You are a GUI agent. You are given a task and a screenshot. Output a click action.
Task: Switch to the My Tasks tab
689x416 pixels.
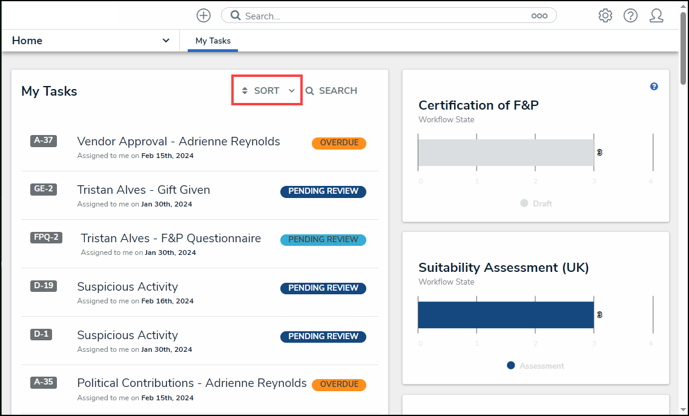[x=213, y=41]
